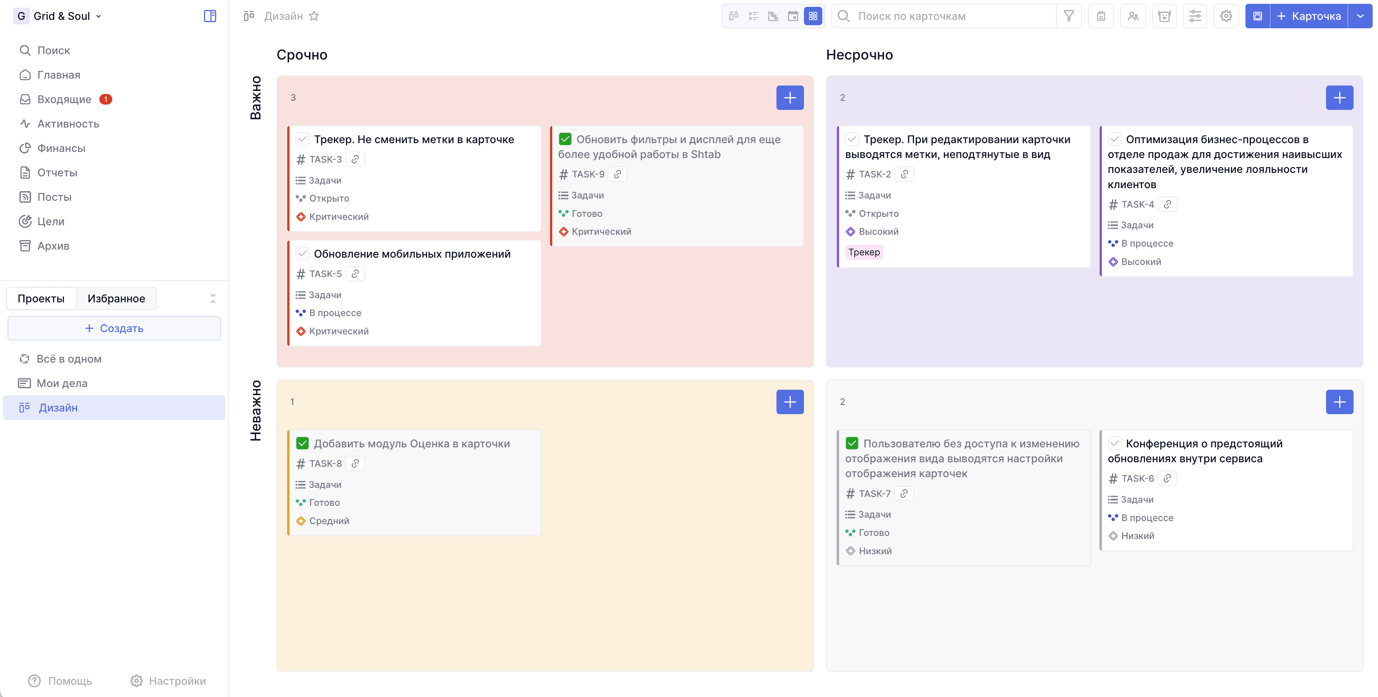
Task: Check off 'Конференция о предстоящий' card
Action: (1114, 444)
